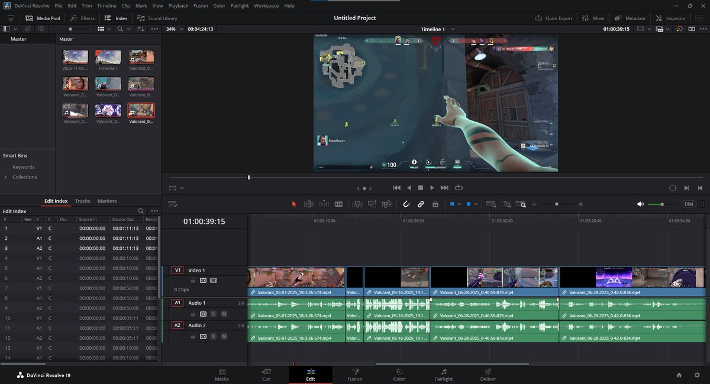Switch to the Fairlight page
This screenshot has width=710, height=384.
click(x=444, y=375)
